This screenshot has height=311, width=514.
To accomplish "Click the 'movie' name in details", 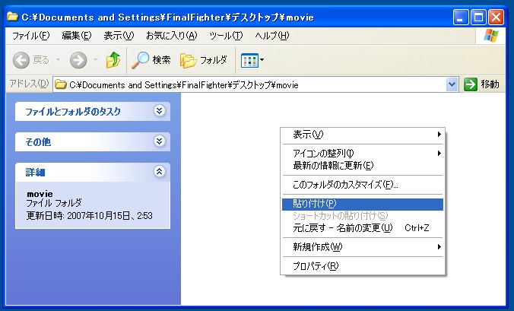I will tap(40, 194).
